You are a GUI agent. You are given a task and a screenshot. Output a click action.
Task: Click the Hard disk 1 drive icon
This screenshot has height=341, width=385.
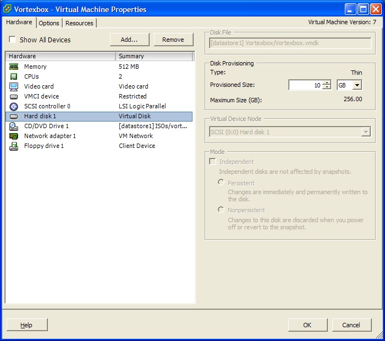[14, 117]
